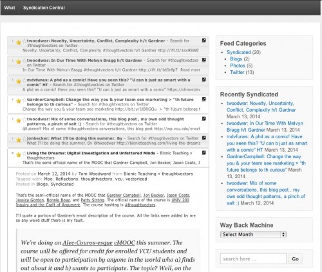Screen dimensions: 322x272
Task: Open Jason Coats link in post body
Action: pyautogui.click(x=178, y=195)
